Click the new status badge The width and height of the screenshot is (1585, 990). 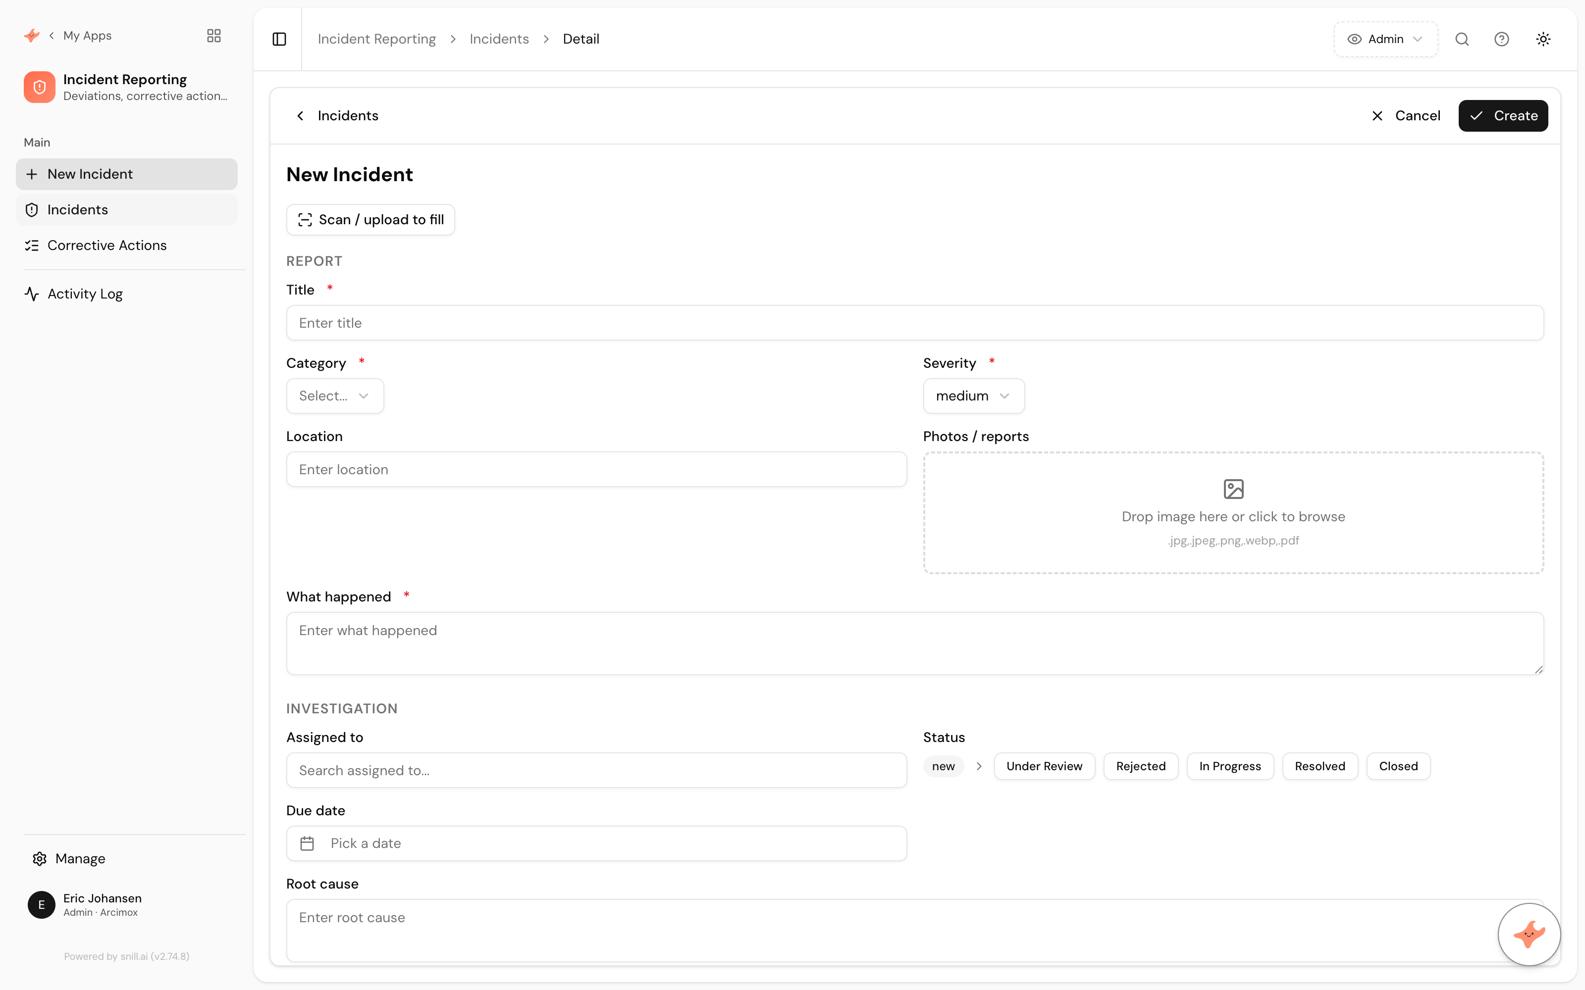click(943, 766)
